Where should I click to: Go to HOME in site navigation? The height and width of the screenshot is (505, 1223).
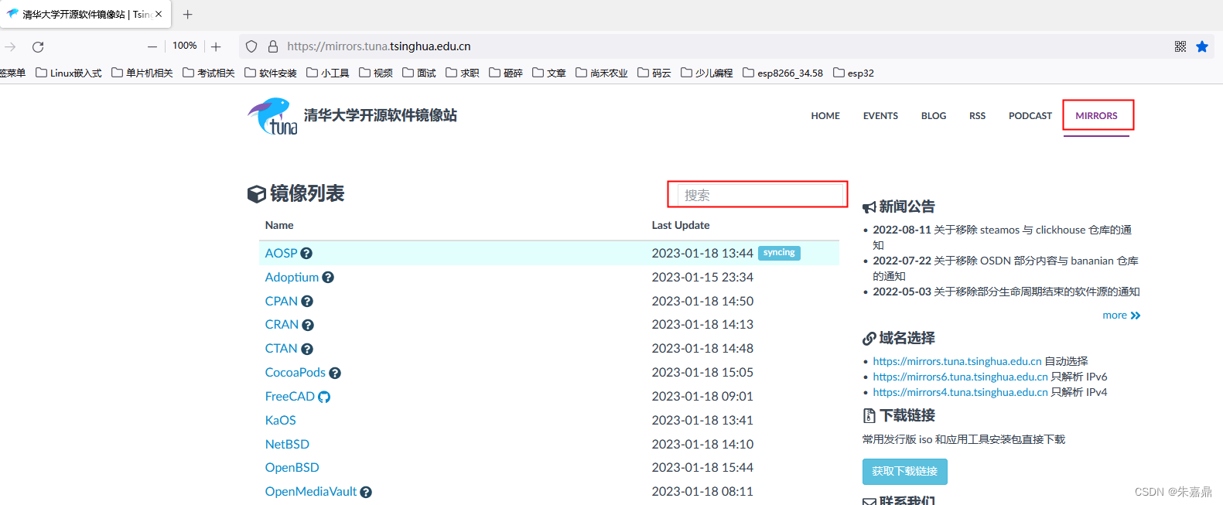click(825, 116)
